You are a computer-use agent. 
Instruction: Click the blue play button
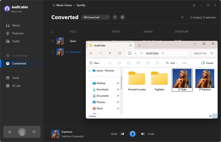pyautogui.click(x=133, y=134)
